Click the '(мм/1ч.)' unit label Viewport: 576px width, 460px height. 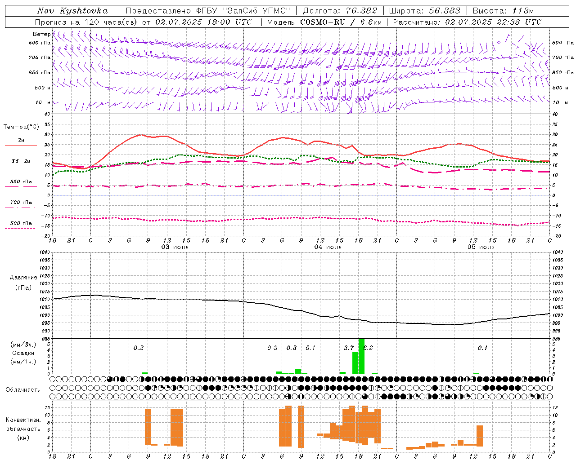tap(23, 362)
